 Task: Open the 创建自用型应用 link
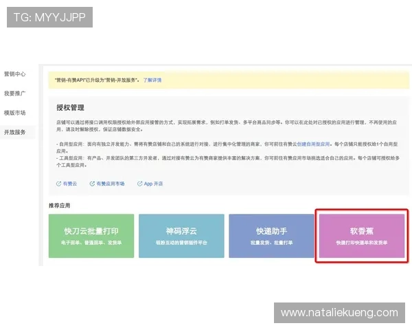tap(313, 144)
